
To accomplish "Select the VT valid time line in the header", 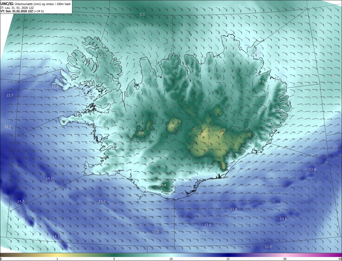I will tap(22, 11).
